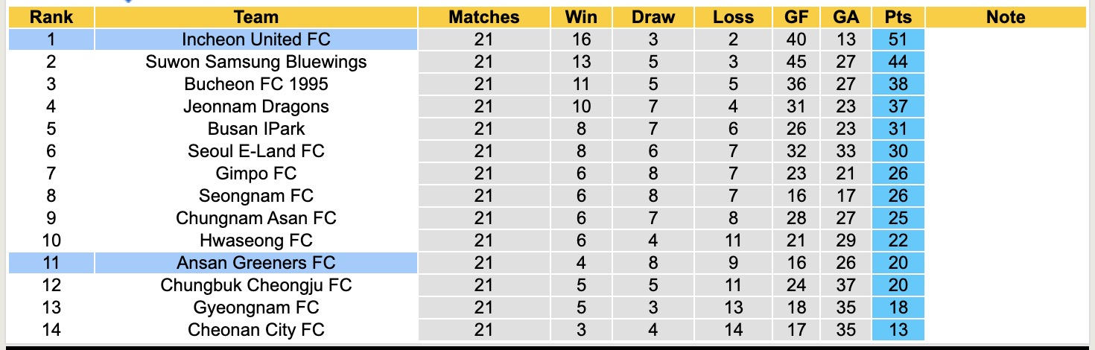Click the Jeonnam Dragons team name
The height and width of the screenshot is (350, 1095).
(x=256, y=106)
